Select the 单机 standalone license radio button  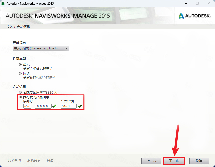tap(20, 64)
